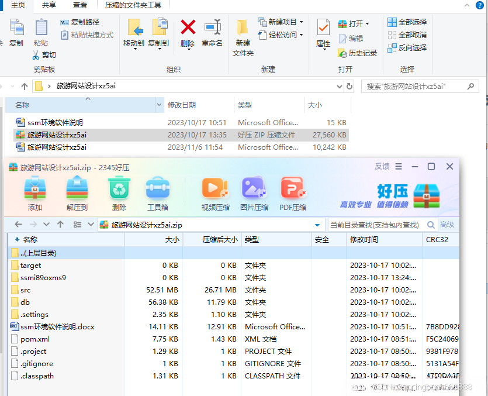488x396 pixels.
Task: Click the 图片压缩 icon
Action: (x=254, y=188)
